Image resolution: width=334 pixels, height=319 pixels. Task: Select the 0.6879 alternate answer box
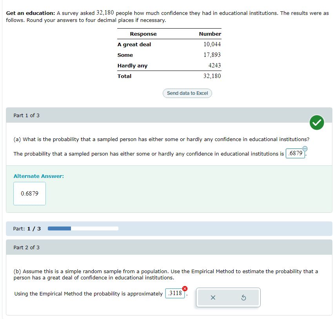30,193
